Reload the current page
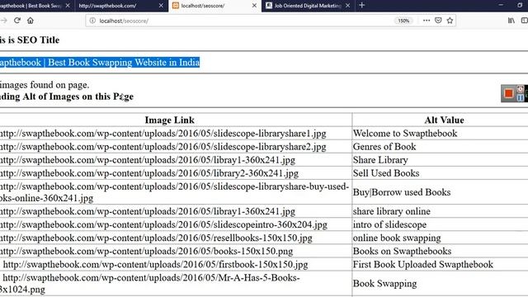528x297 pixels. pyautogui.click(x=17, y=21)
